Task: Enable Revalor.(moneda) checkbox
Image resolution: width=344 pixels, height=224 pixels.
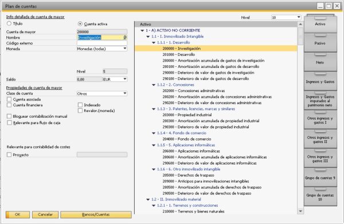Action: tap(80, 111)
